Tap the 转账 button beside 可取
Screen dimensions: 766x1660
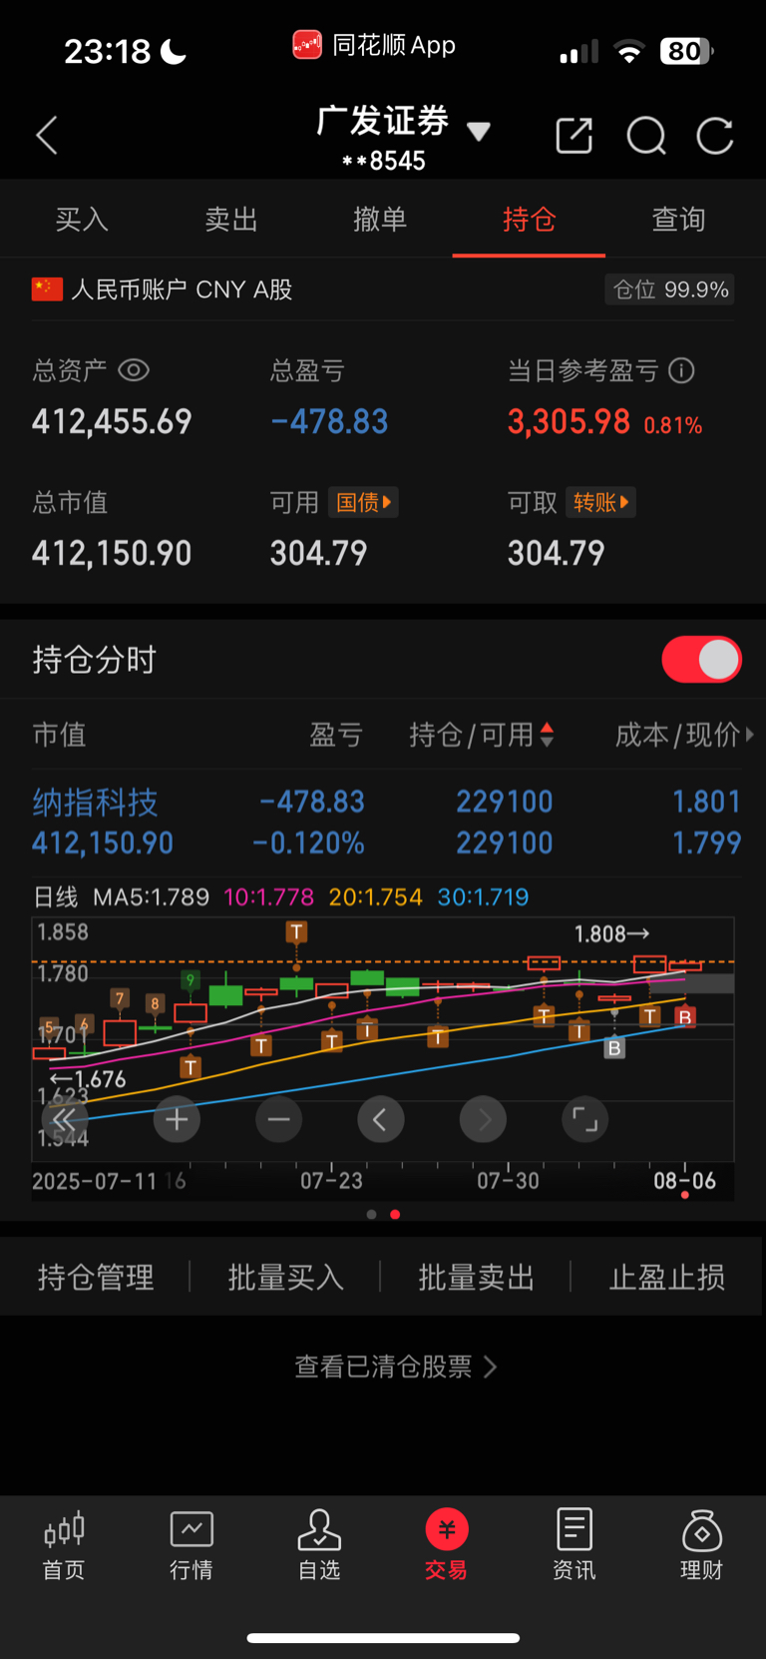point(600,502)
